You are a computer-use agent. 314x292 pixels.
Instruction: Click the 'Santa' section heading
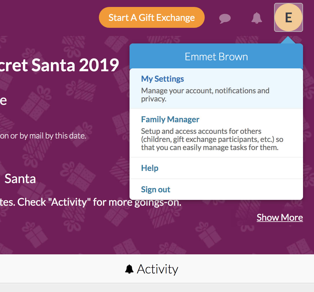[x=20, y=178]
